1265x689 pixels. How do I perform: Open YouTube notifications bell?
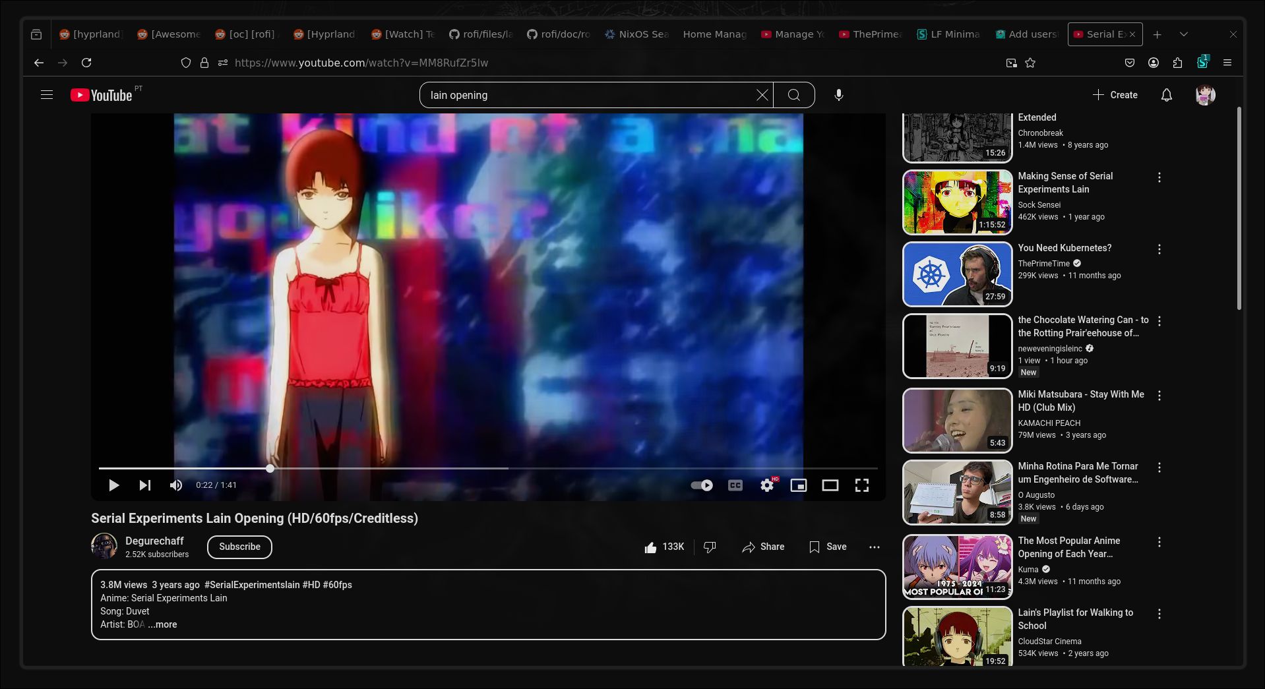1166,95
